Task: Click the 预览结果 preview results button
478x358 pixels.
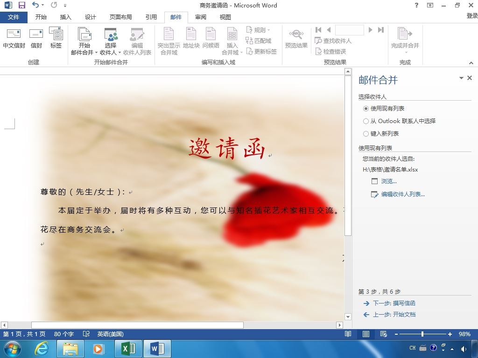Action: (x=296, y=38)
